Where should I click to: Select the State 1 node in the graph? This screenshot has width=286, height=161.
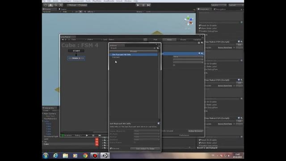tap(76, 58)
